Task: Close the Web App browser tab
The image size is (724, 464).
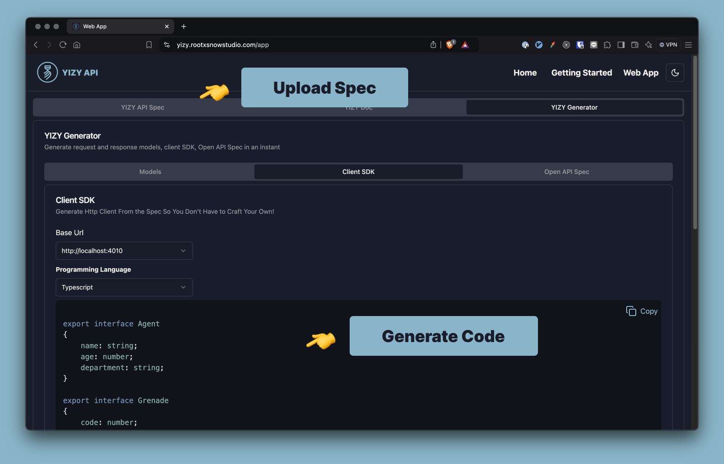Action: [167, 26]
